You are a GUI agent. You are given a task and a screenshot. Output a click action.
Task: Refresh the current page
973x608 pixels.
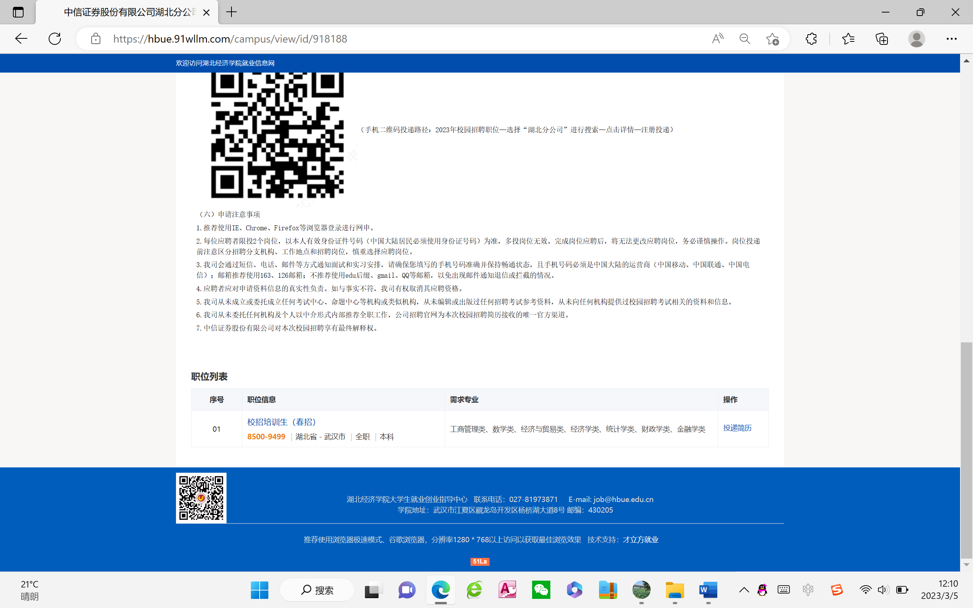[x=55, y=39]
